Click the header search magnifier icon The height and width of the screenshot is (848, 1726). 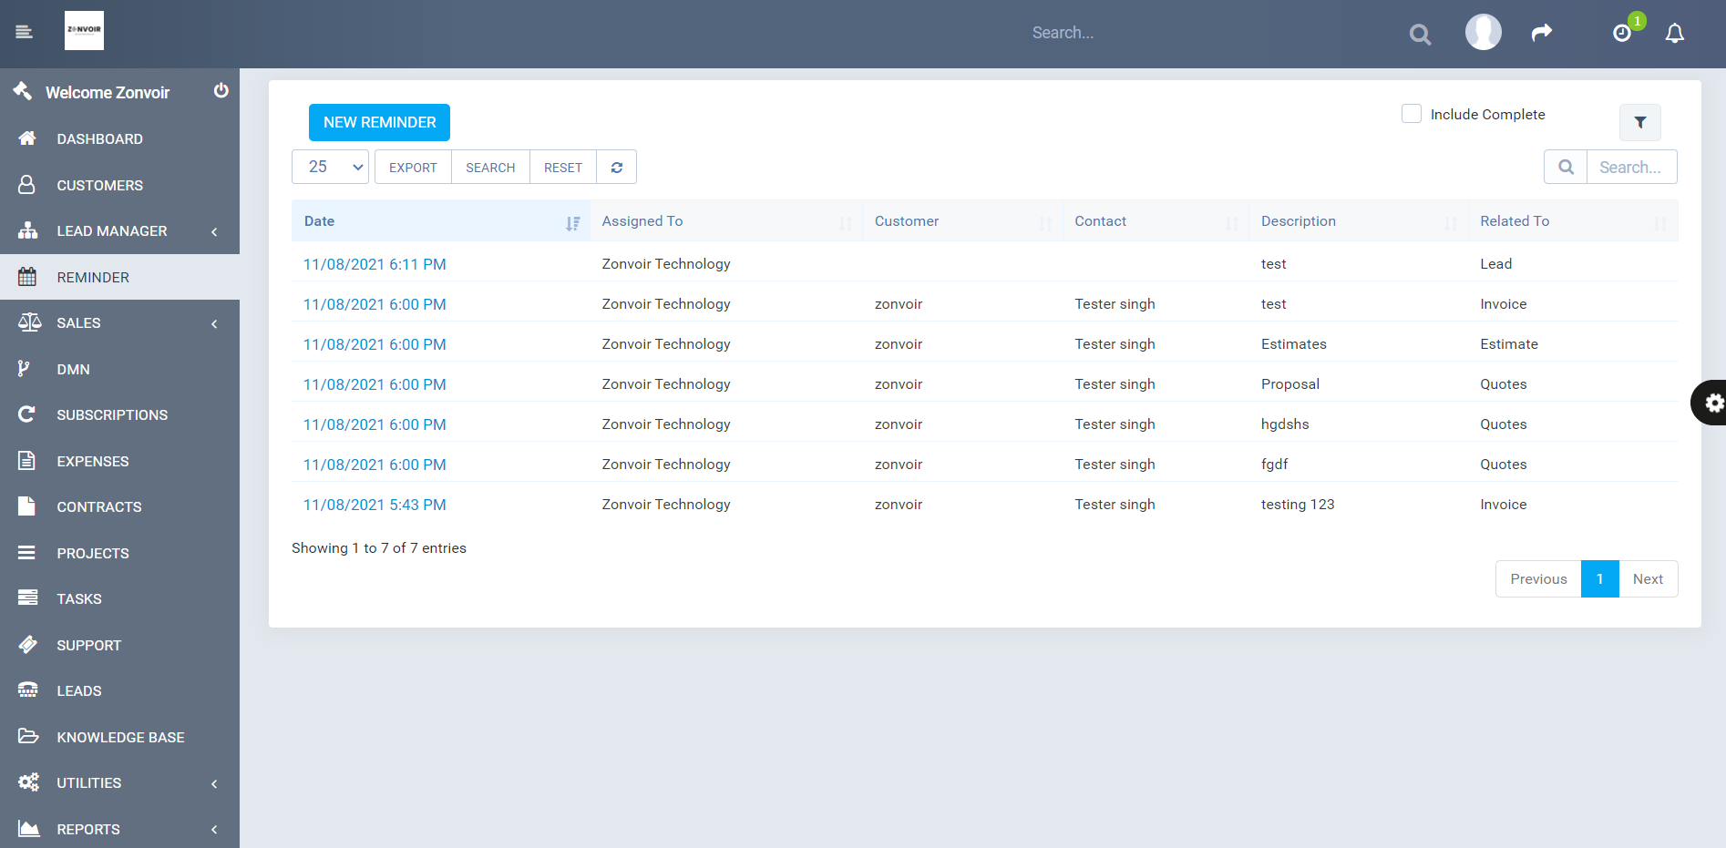pyautogui.click(x=1419, y=34)
